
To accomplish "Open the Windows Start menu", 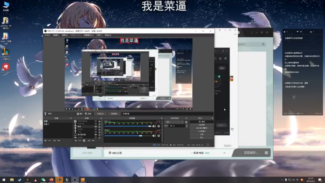I will [4, 180].
